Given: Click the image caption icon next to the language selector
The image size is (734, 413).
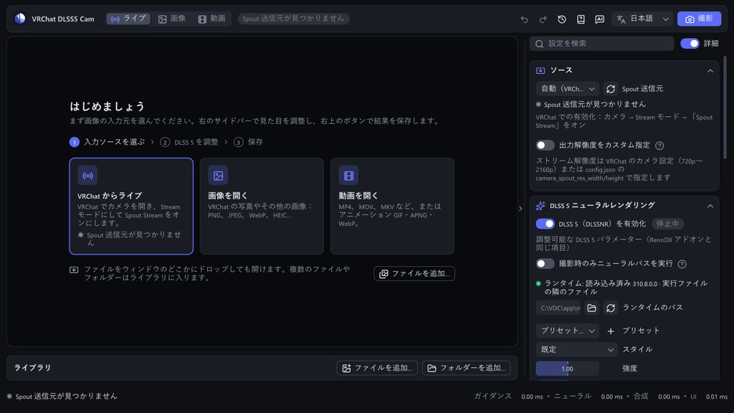Looking at the screenshot, I should click(600, 19).
